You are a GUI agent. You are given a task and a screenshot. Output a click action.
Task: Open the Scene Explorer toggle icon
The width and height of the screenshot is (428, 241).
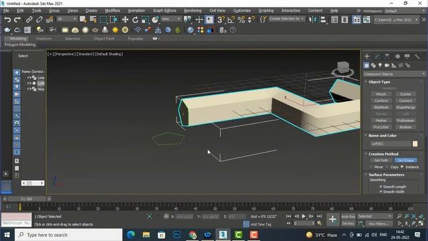point(334,19)
